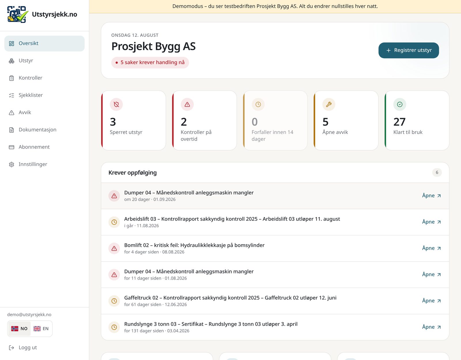Click the Innstillinger gear icon
This screenshot has width=461, height=360.
pyautogui.click(x=12, y=164)
